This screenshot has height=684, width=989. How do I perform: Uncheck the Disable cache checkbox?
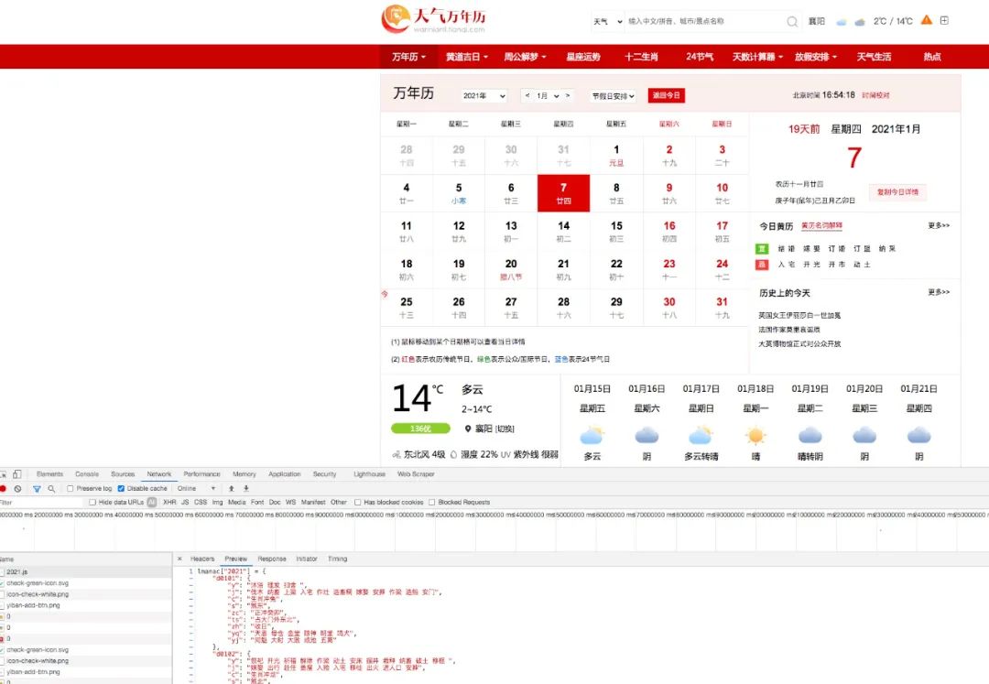[x=121, y=489]
